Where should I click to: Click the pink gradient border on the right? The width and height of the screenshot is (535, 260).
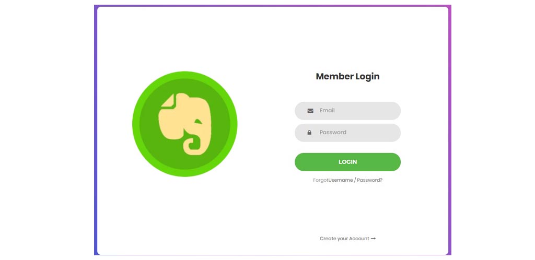[x=450, y=131]
